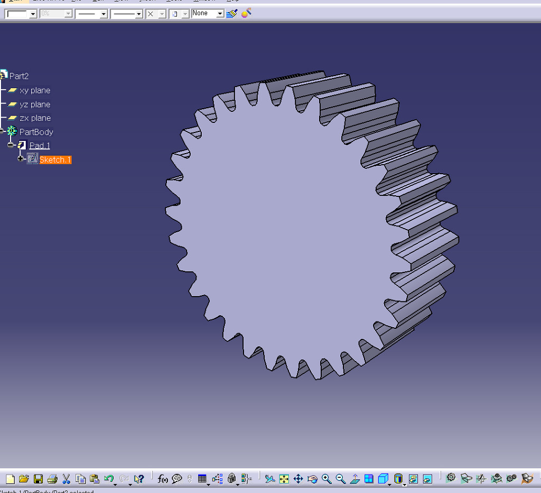Image resolution: width=541 pixels, height=493 pixels.
Task: Collapse the Pad.1 node in tree
Action: point(11,145)
